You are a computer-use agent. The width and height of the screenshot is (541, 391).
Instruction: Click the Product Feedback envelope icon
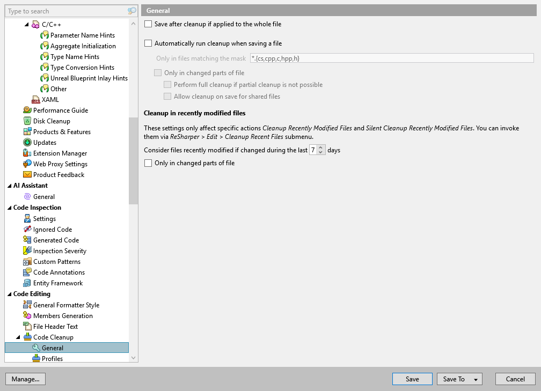click(27, 174)
